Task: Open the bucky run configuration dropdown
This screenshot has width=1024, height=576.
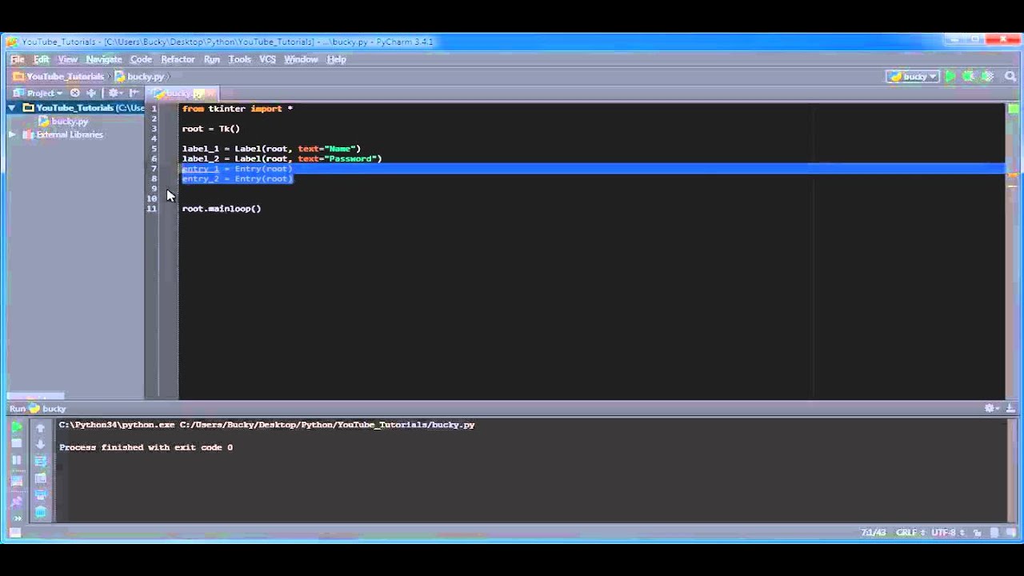Action: (x=912, y=77)
